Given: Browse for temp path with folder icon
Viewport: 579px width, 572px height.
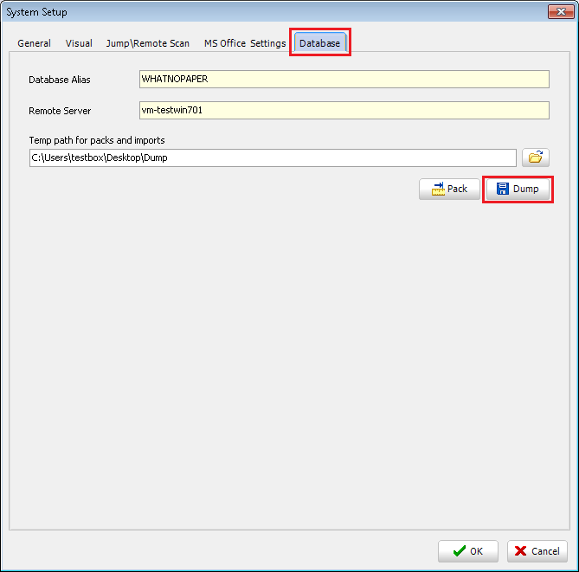Looking at the screenshot, I should [x=536, y=157].
